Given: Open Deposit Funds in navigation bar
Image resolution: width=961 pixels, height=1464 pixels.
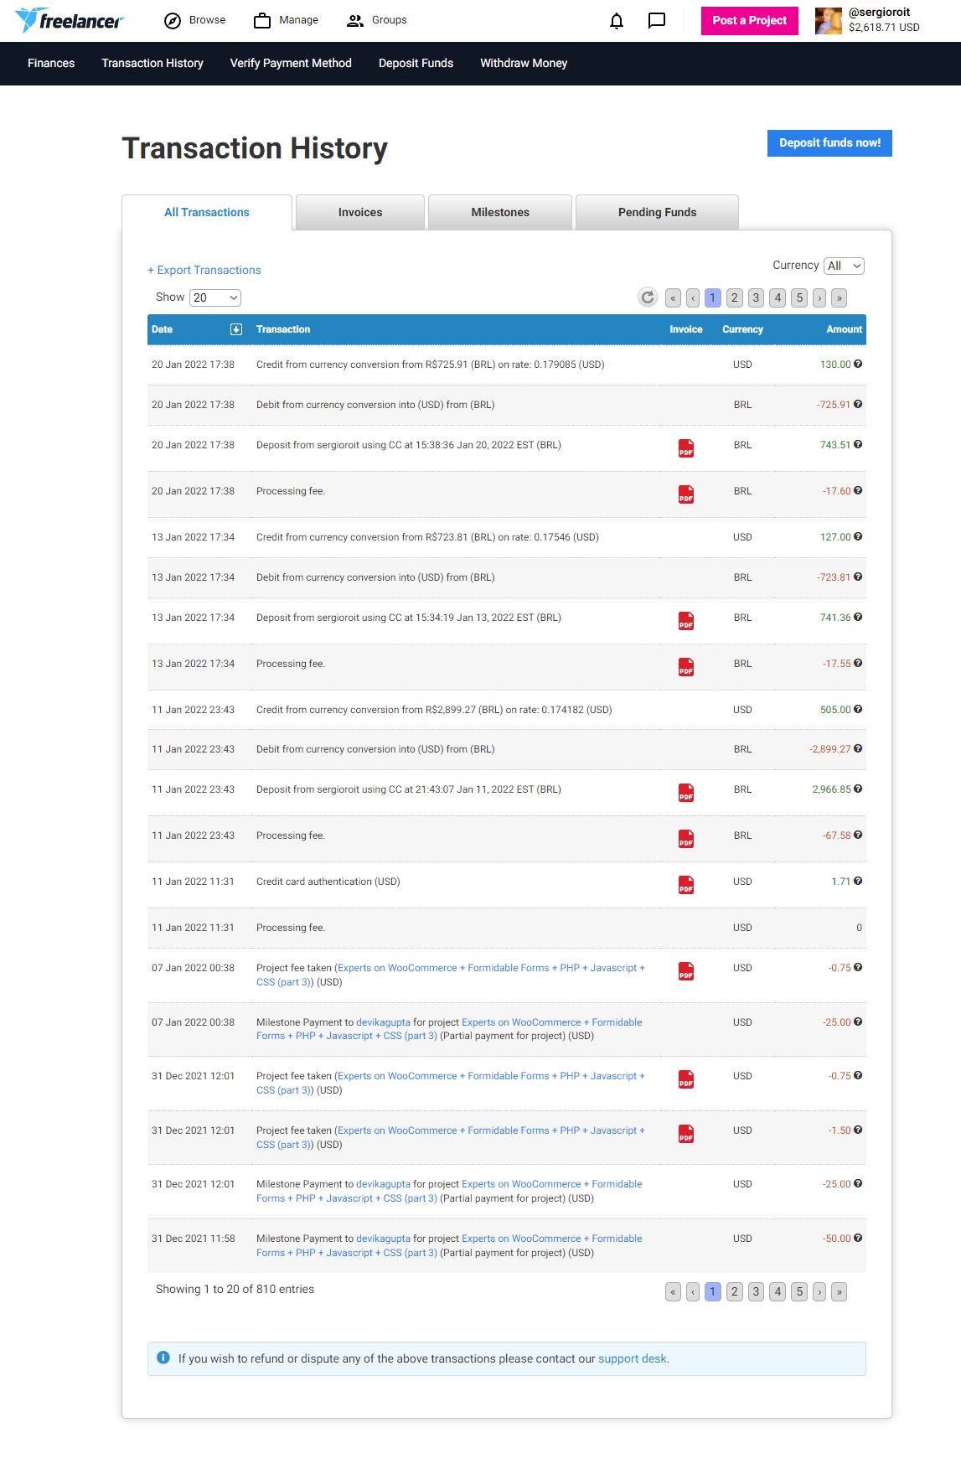Looking at the screenshot, I should (x=416, y=63).
